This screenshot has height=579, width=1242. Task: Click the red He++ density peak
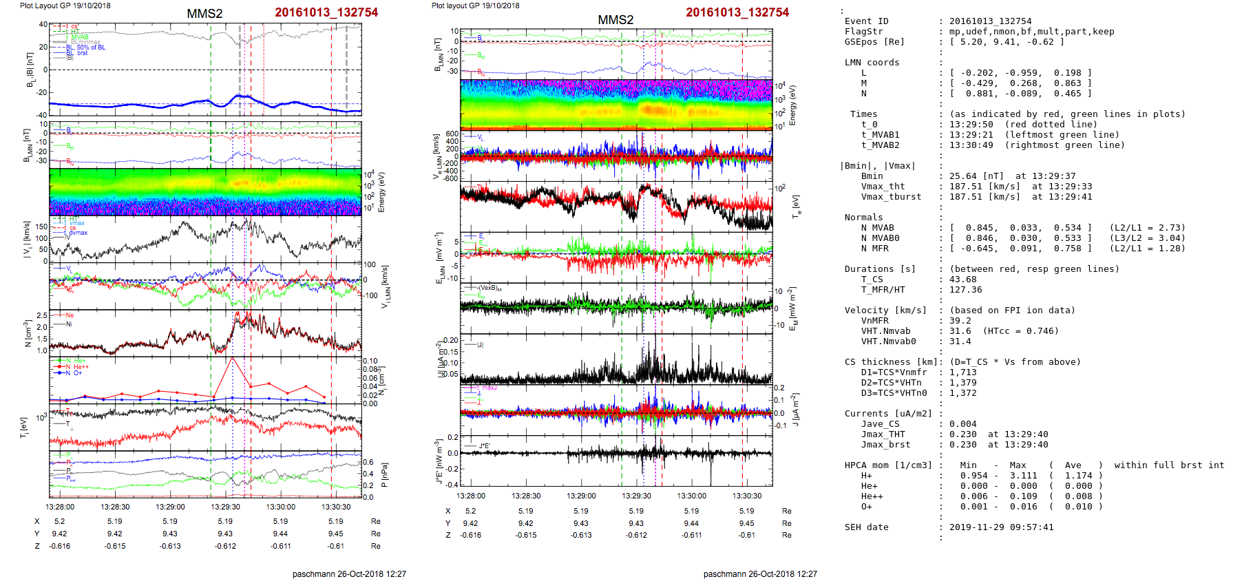coord(233,358)
